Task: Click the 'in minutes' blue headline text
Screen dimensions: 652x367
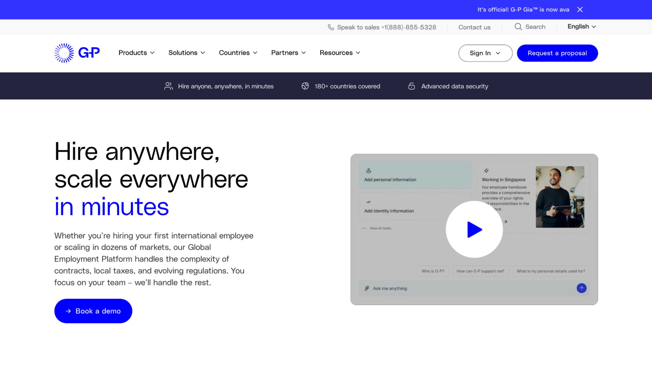Action: click(112, 206)
